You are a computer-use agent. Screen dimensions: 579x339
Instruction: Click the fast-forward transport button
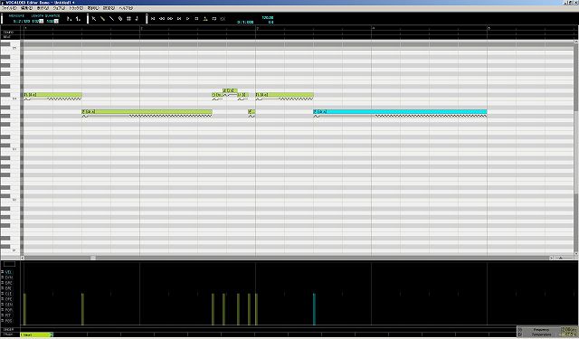[170, 18]
